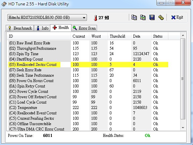Select the (C4) Reallocated Event Count row
Screen dimensions: 193x145
click(88, 113)
